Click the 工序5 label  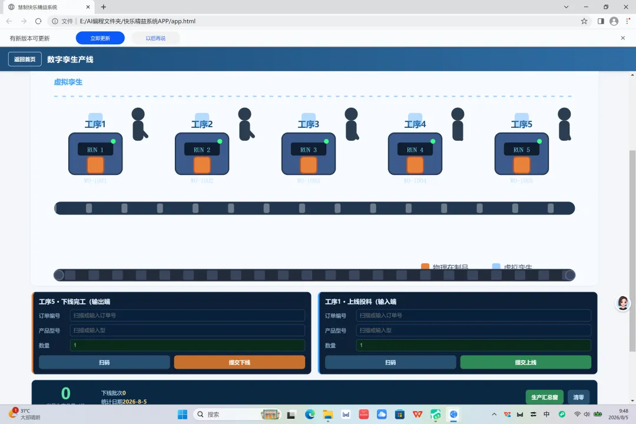pyautogui.click(x=522, y=124)
